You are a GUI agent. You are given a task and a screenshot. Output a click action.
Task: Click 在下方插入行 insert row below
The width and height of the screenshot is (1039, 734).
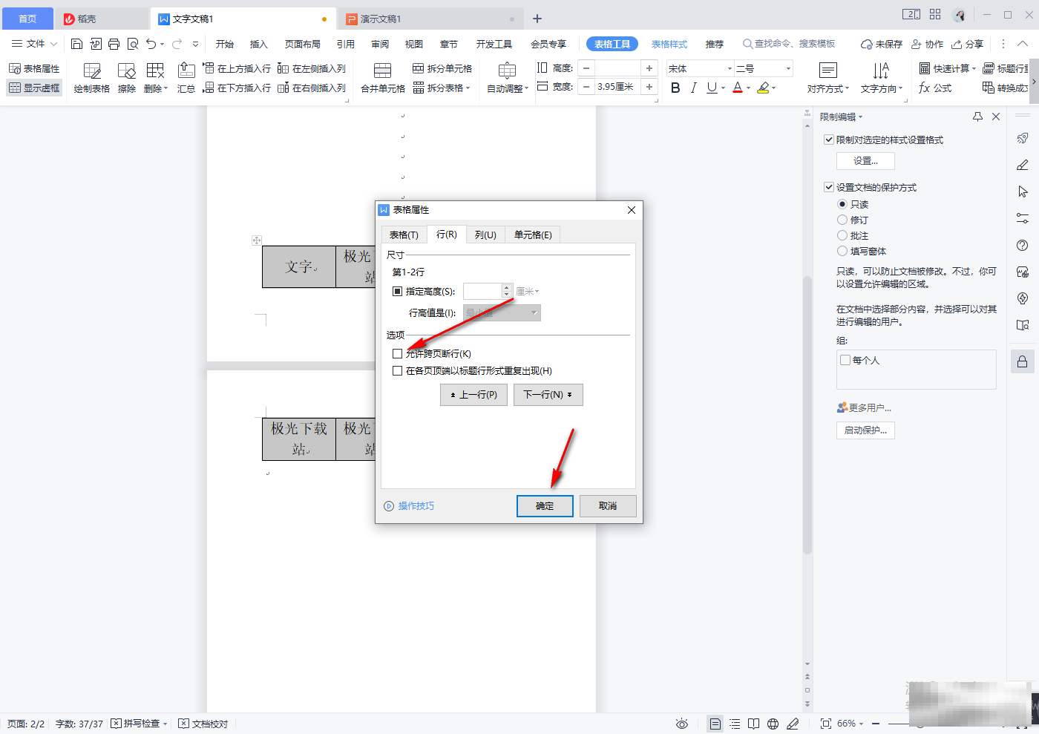(x=237, y=88)
